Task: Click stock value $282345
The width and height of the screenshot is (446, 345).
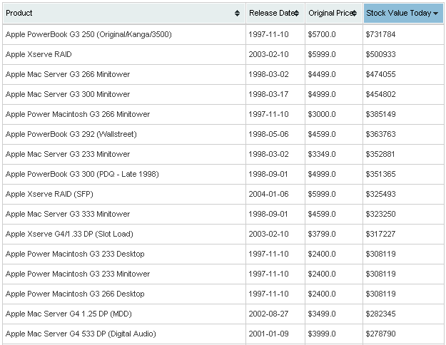Action: click(x=380, y=314)
